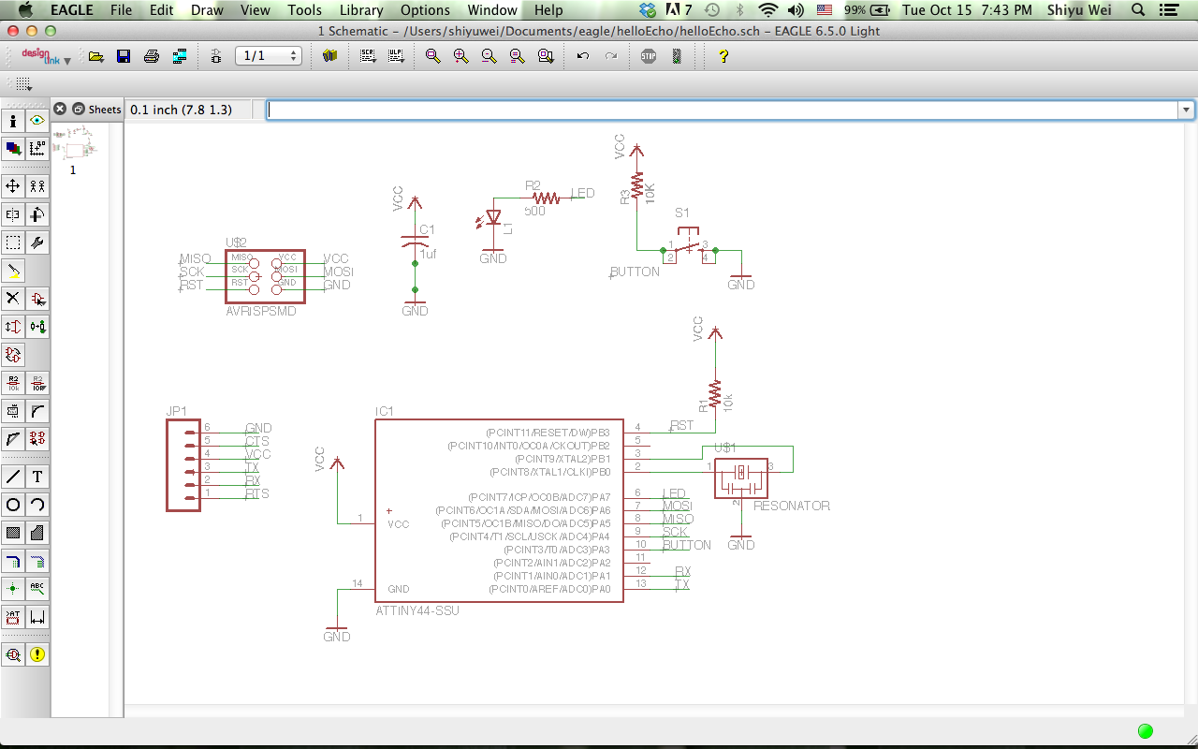This screenshot has height=749, width=1198.
Task: Open the Tools menu
Action: click(305, 10)
